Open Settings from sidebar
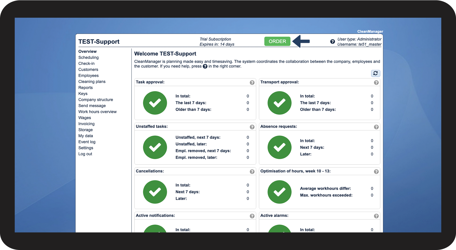456x250 pixels. tap(86, 148)
